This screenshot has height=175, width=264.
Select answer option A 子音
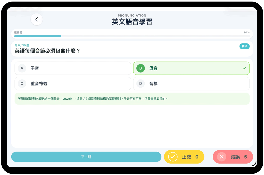[73, 68]
